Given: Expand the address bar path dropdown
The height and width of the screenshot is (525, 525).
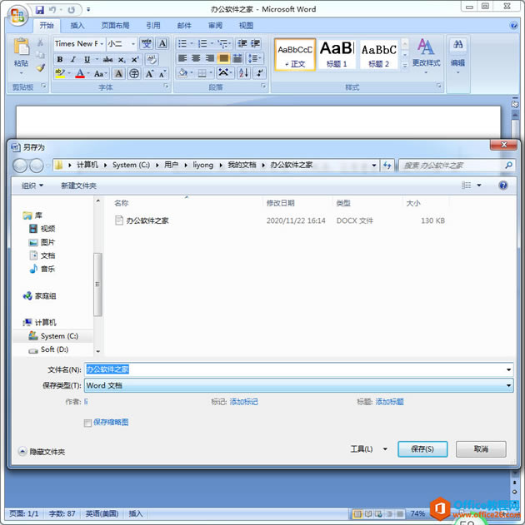Looking at the screenshot, I should tap(374, 165).
